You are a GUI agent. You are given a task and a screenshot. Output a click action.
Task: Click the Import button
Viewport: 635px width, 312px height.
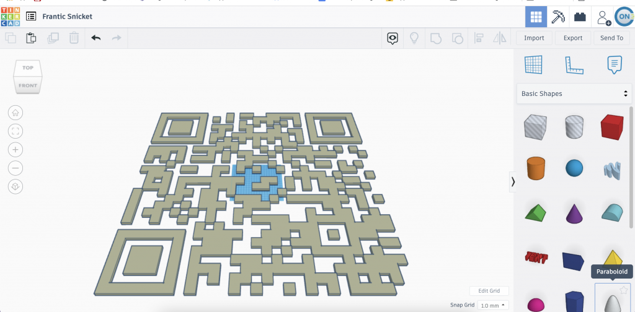pyautogui.click(x=534, y=38)
